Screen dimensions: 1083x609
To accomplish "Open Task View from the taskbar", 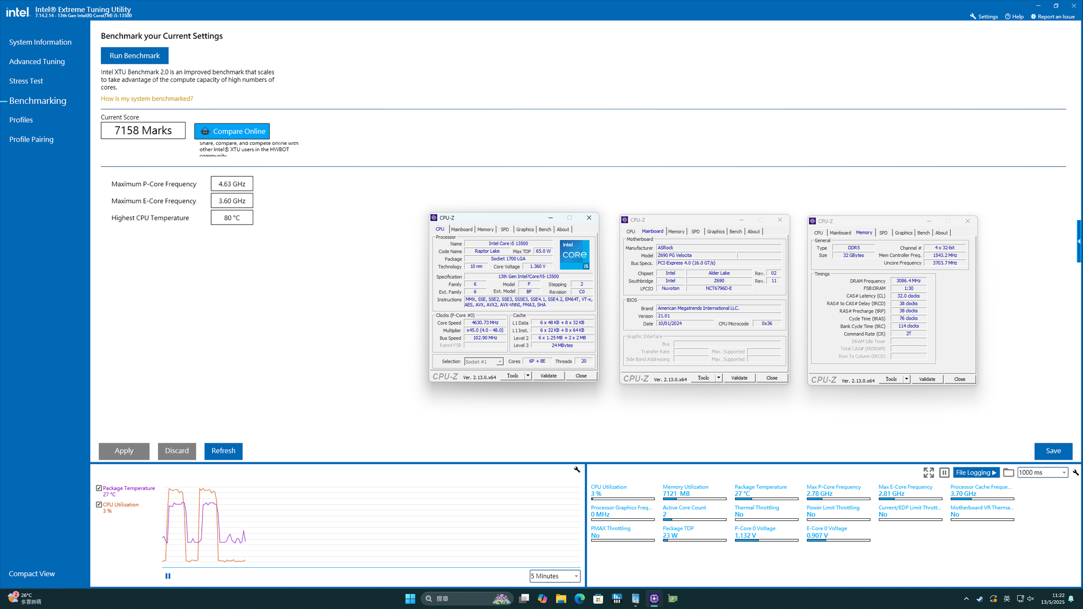I will pyautogui.click(x=524, y=598).
